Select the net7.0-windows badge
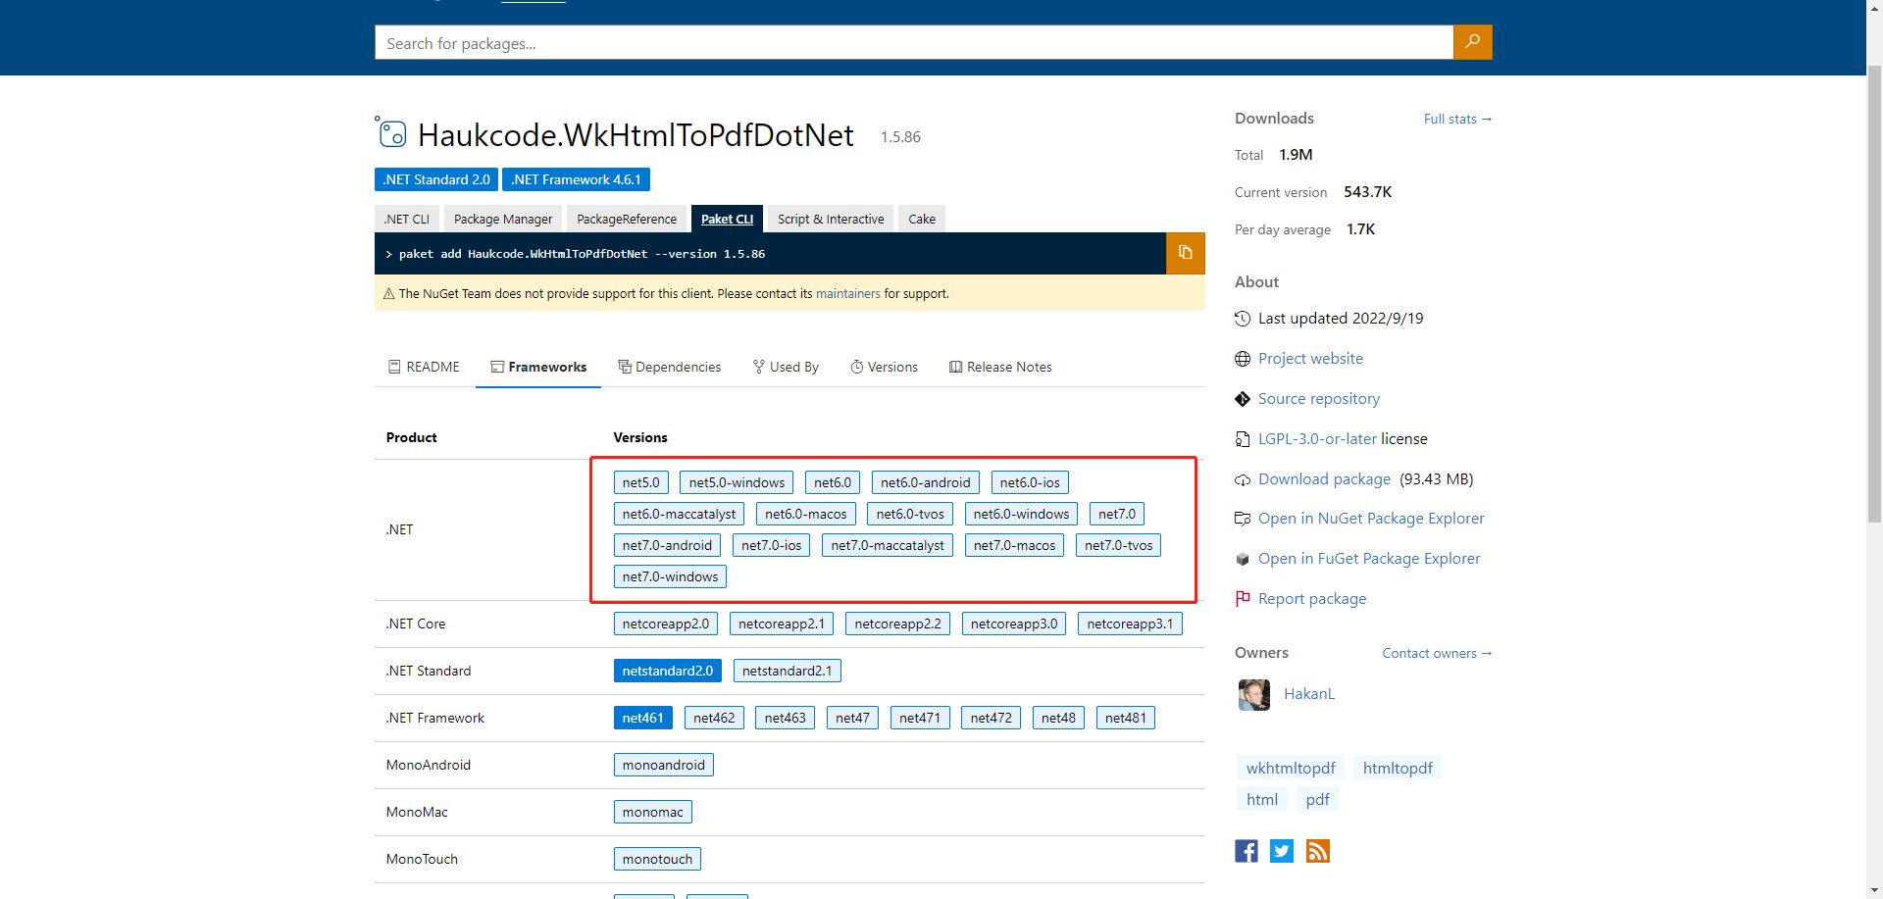This screenshot has height=899, width=1883. 670,576
